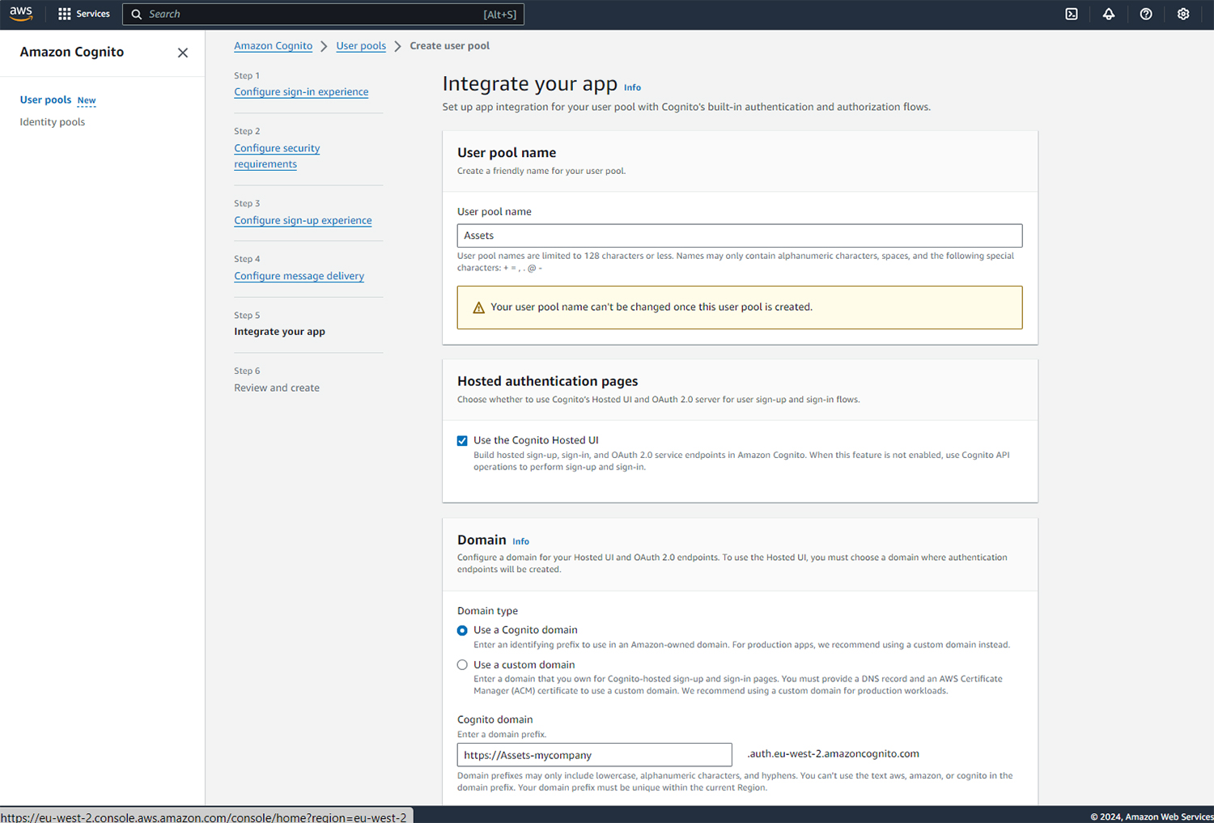Go to User pools breadcrumb

361,46
